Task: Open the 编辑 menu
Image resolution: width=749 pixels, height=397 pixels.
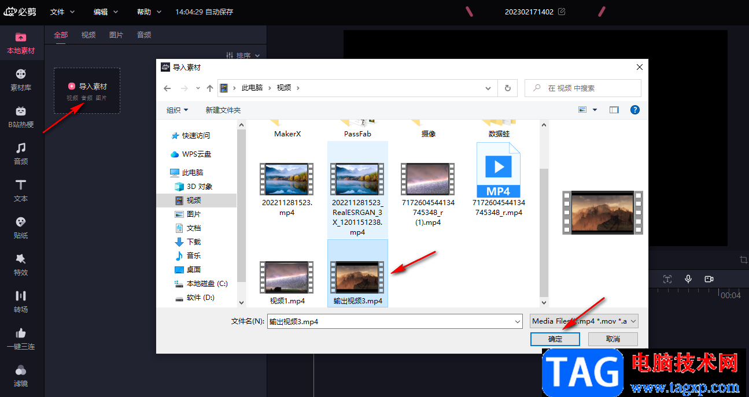Action: (105, 12)
